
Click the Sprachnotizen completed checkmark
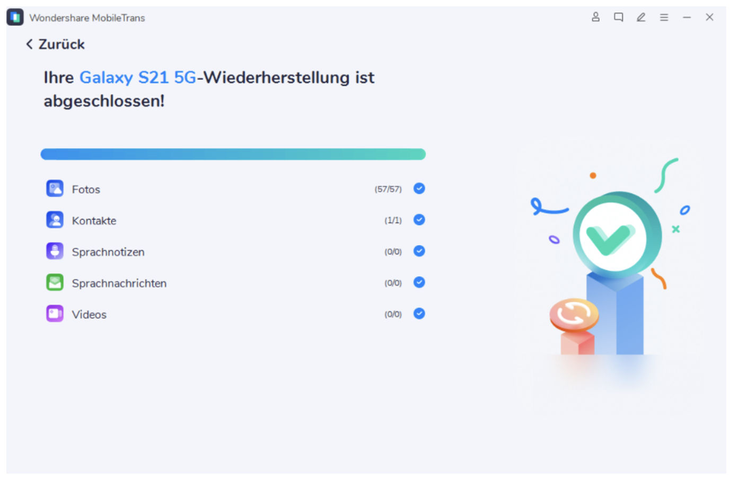(419, 251)
